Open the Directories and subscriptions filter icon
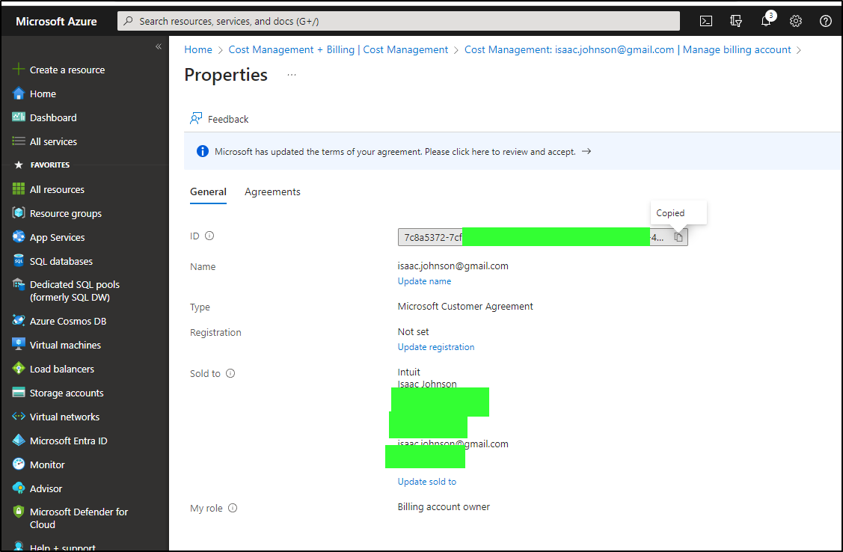 (736, 21)
